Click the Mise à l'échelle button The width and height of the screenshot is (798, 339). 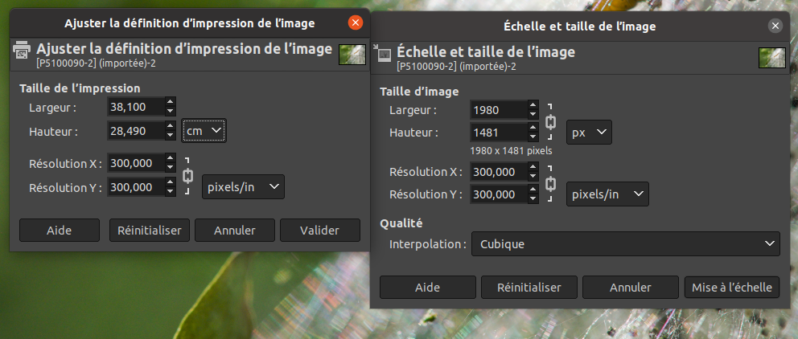click(x=732, y=287)
